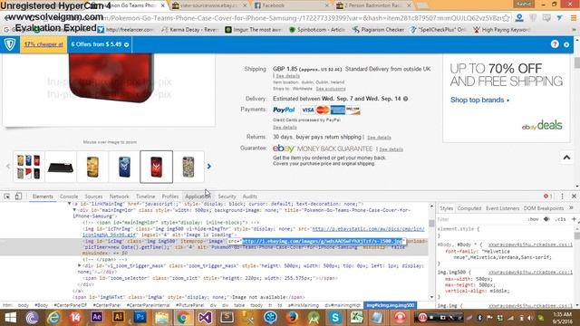Open the Chrome menu hamburger icon
580x326 pixels.
[574, 18]
